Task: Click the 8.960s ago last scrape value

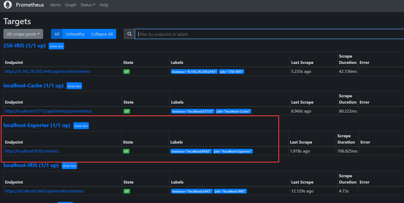Action: pos(301,111)
